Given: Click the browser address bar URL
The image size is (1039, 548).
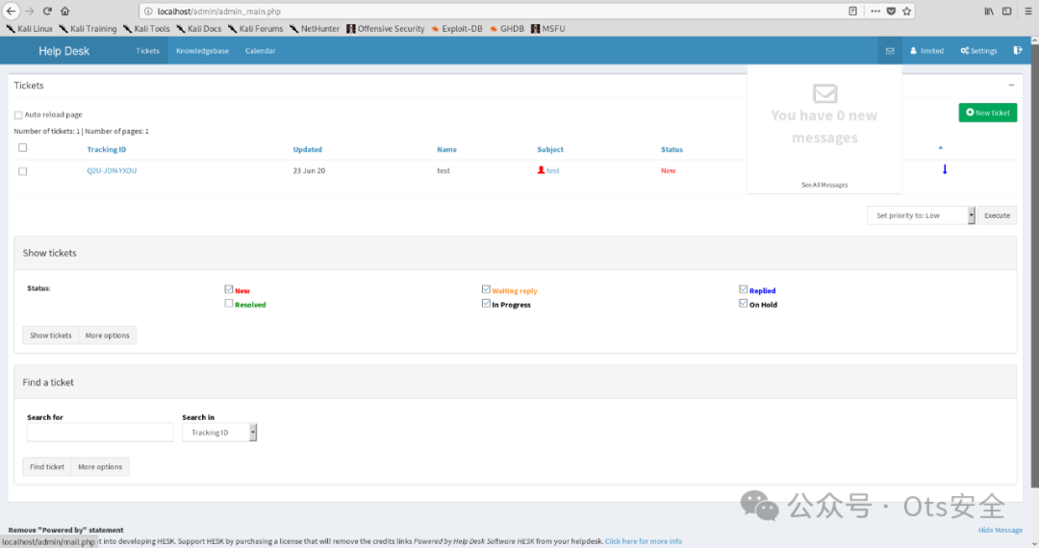Looking at the screenshot, I should click(218, 12).
